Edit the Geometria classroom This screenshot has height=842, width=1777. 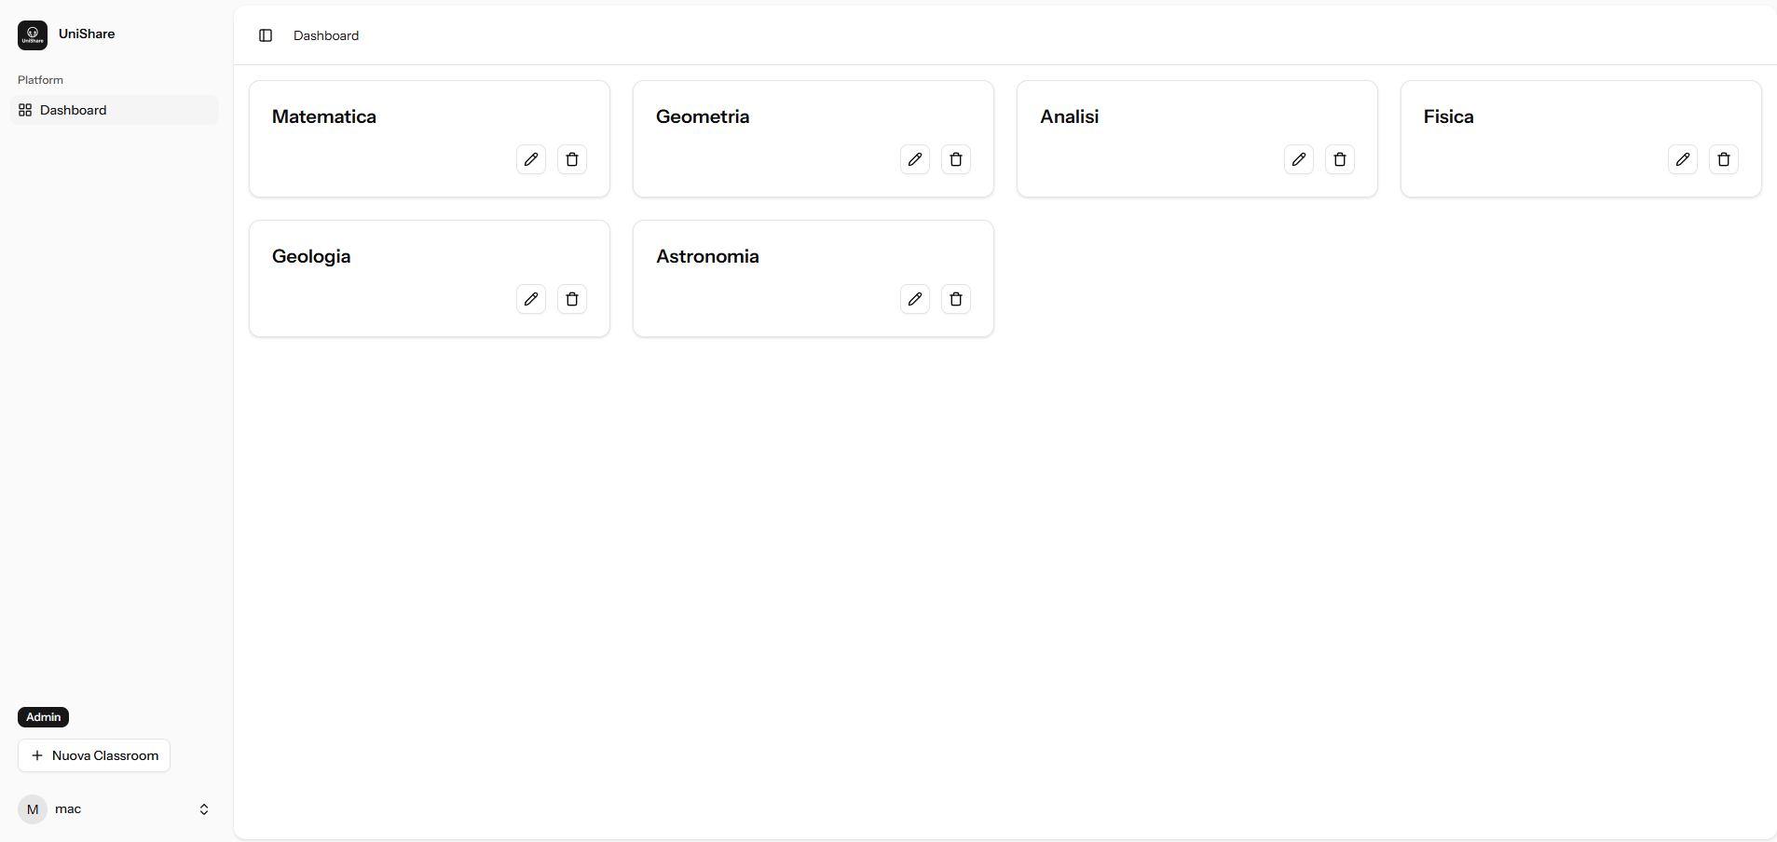click(x=915, y=159)
